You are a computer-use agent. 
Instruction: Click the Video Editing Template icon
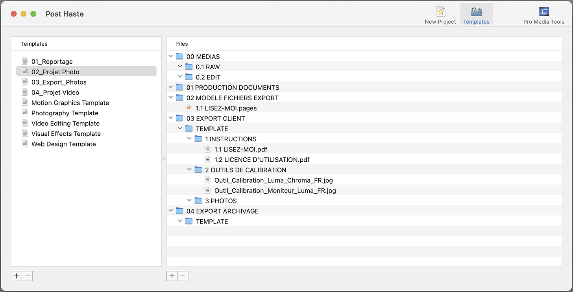25,123
